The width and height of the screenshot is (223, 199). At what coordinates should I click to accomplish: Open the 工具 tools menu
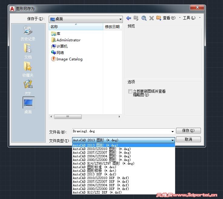click(x=189, y=18)
